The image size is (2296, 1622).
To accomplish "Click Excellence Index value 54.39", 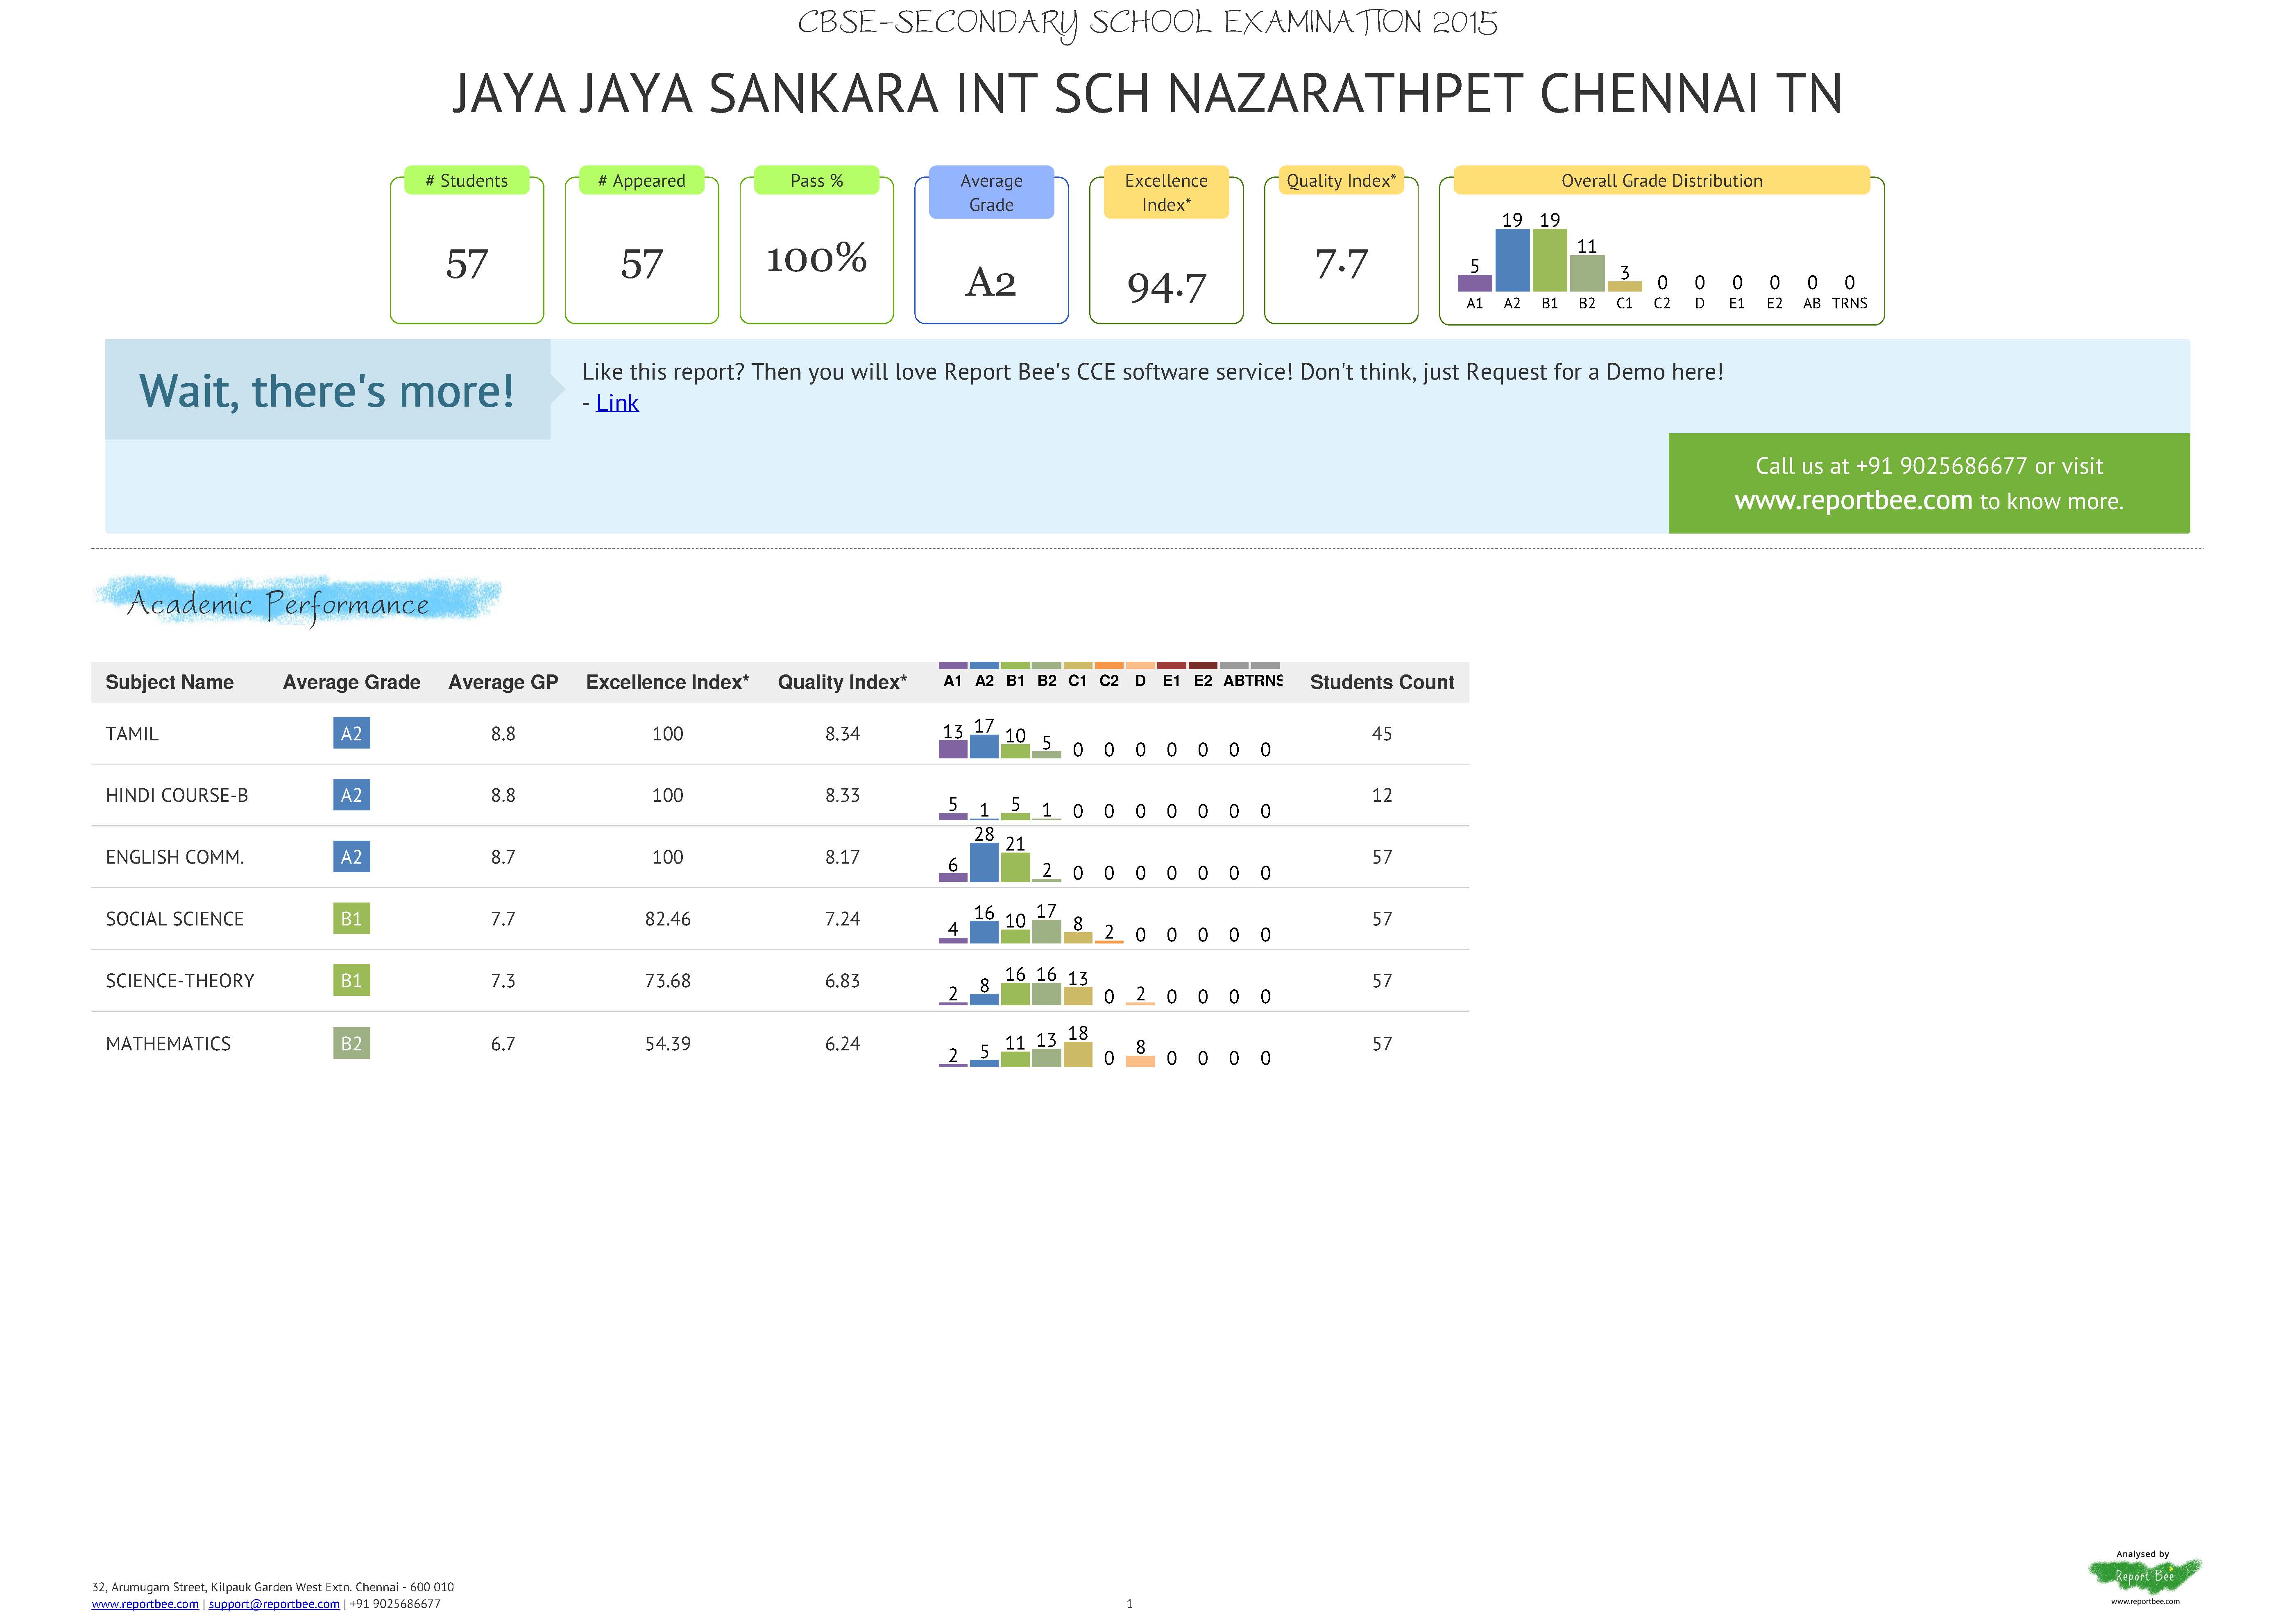I will pyautogui.click(x=668, y=1044).
